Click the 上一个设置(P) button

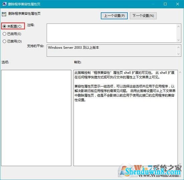click(x=114, y=16)
